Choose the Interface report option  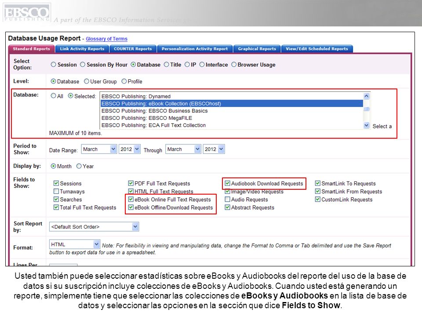coord(202,65)
